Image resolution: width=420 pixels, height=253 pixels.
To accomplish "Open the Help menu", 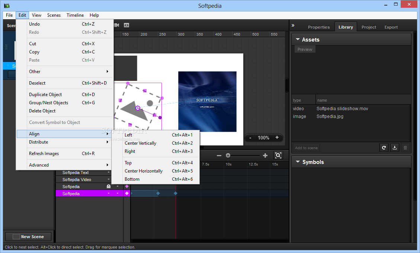I will (x=94, y=15).
